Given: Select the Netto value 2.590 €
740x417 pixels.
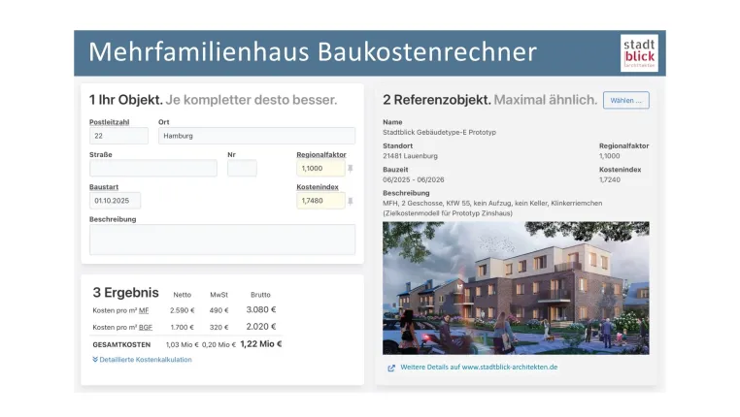Looking at the screenshot, I should pos(183,310).
